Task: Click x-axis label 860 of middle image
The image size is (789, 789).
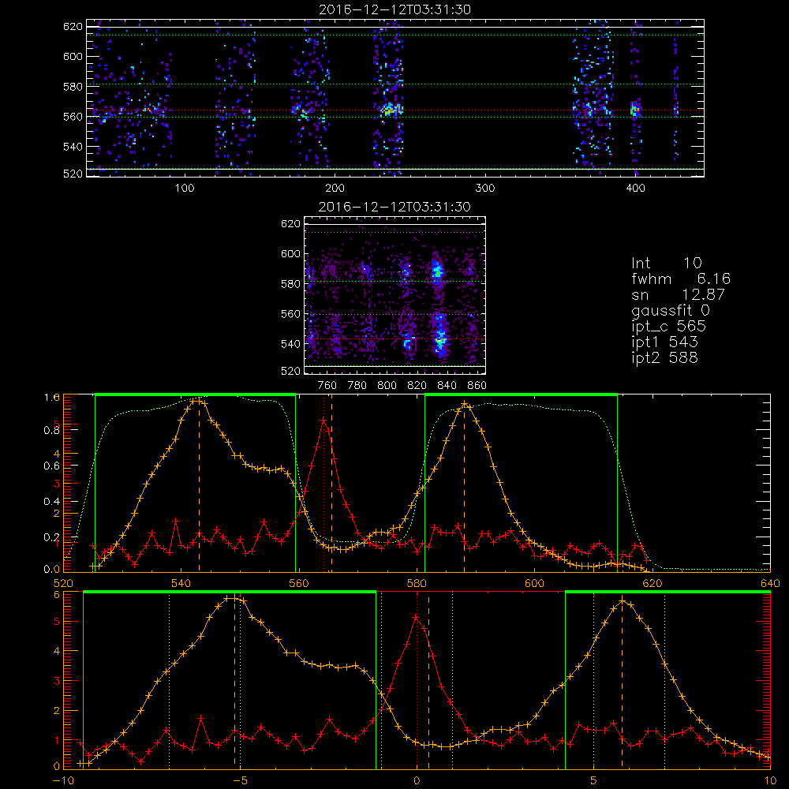Action: (x=477, y=386)
